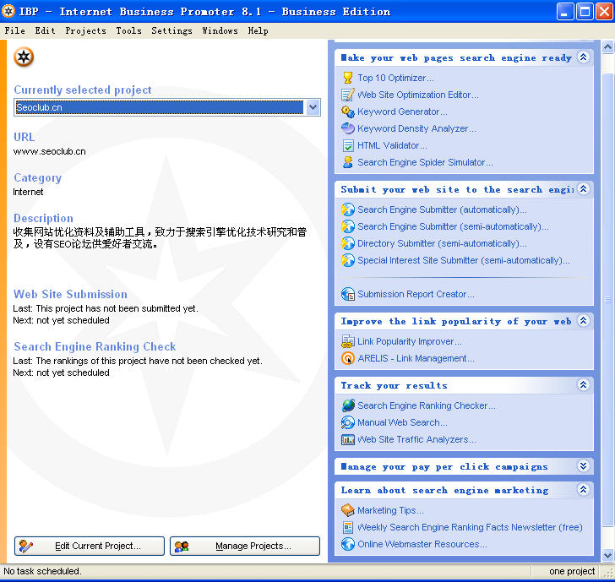
Task: Click the Search Engine Spider Simulator icon
Action: (x=347, y=162)
